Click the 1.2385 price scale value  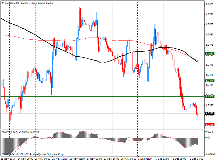[x=210, y=105]
